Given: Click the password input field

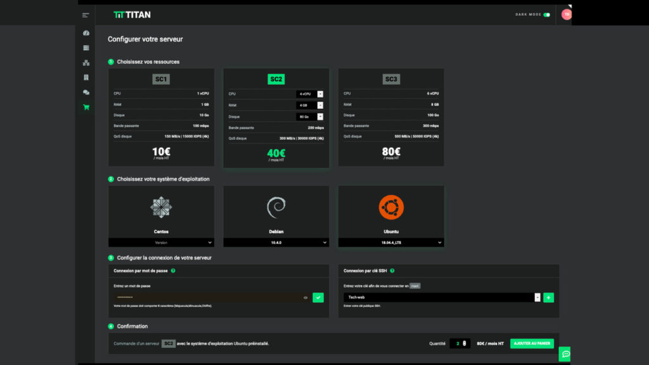Looking at the screenshot, I should [x=206, y=297].
